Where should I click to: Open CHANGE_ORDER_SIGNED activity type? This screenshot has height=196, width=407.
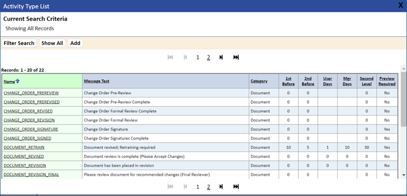[x=27, y=138]
